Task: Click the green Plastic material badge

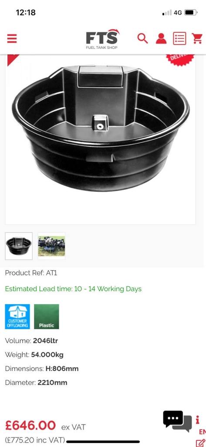Action: coord(46,316)
